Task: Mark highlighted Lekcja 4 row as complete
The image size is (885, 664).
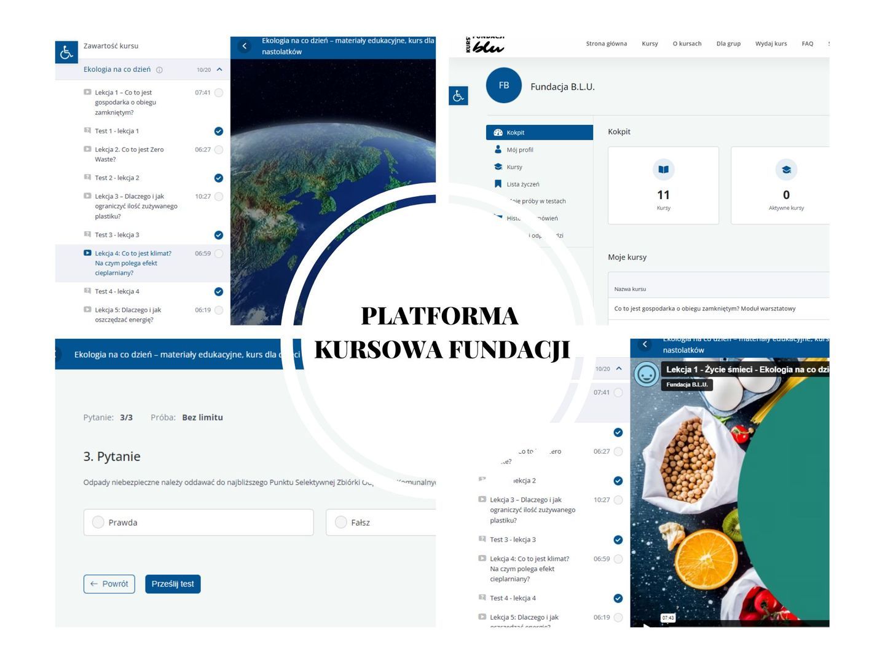Action: 219,253
